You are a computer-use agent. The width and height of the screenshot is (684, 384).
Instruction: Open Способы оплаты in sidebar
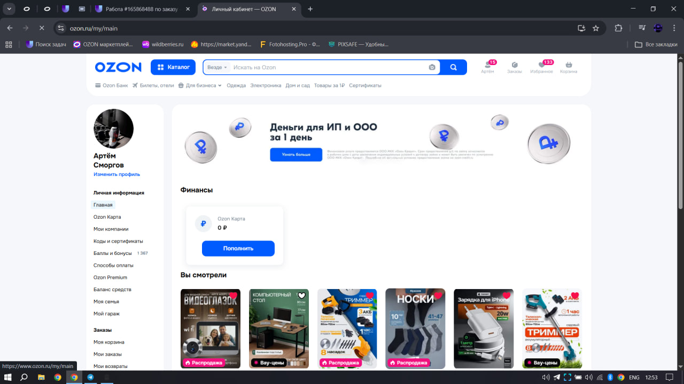pos(113,265)
